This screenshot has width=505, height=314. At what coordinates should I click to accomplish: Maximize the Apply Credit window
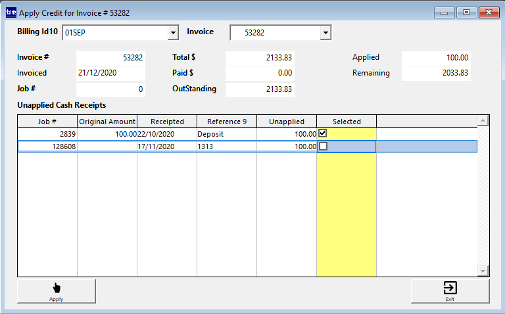click(x=467, y=12)
